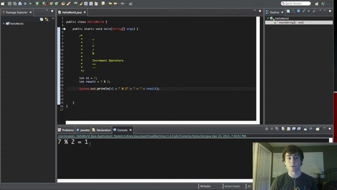Viewport: 337px width, 190px height.
Task: Click Remove Launch icon in Console toolbar
Action: (272, 129)
